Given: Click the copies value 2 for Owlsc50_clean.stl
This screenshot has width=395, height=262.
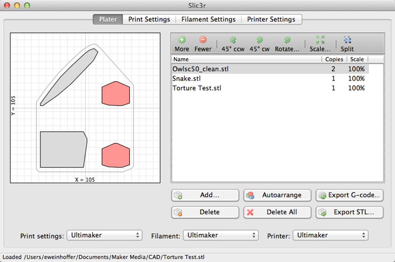Looking at the screenshot, I should [333, 69].
